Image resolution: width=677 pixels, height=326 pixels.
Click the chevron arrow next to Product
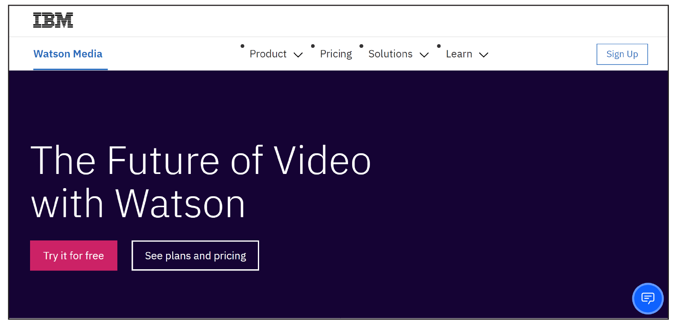click(x=298, y=55)
